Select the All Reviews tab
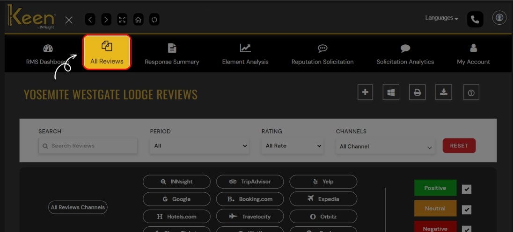This screenshot has width=513, height=232. [107, 52]
